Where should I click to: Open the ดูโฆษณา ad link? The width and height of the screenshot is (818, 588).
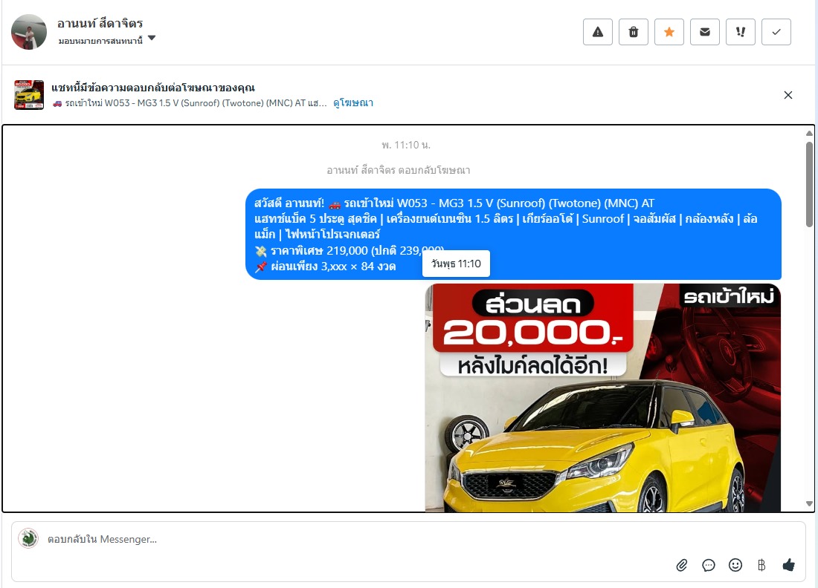click(x=353, y=103)
